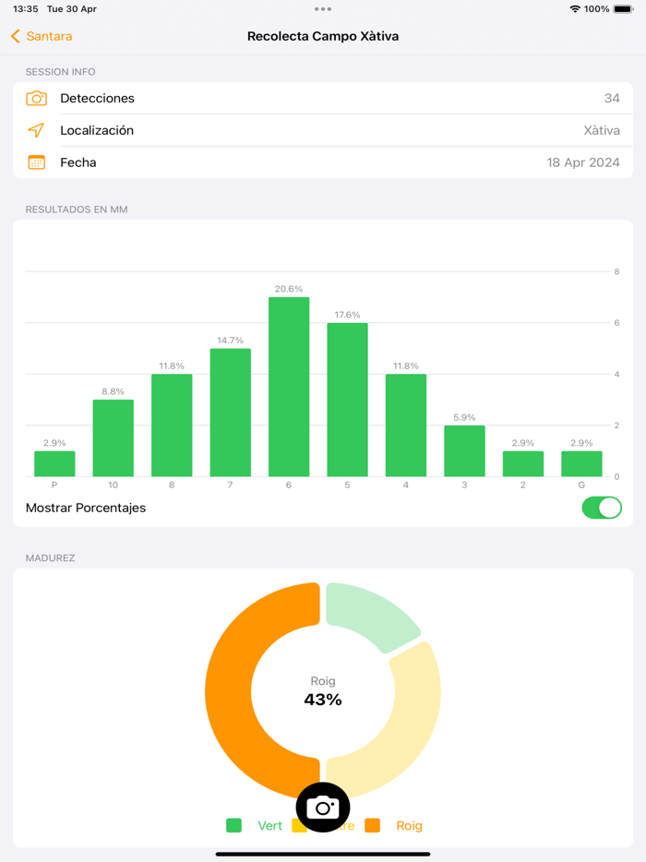Select the Detecciones row
The height and width of the screenshot is (862, 646).
click(323, 99)
